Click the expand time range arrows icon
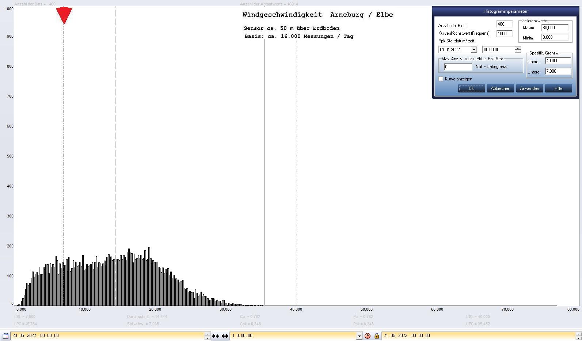This screenshot has height=341, width=582. coord(225,336)
